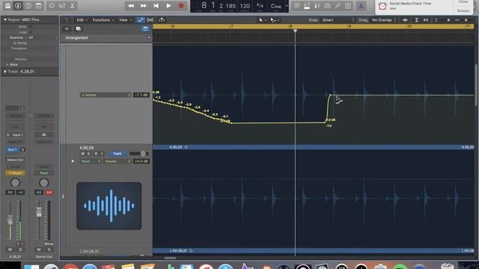Open the Editors scissors icon
Viewport: 479px width, 269px height.
click(x=73, y=5)
